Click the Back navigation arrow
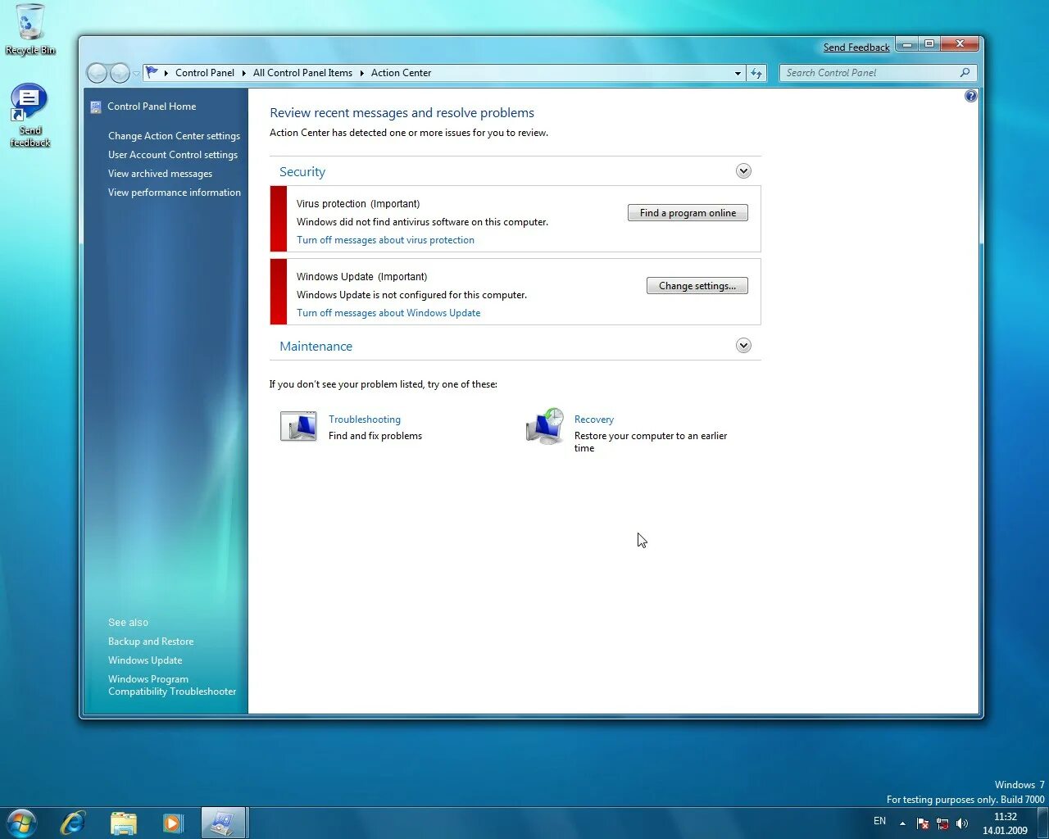Viewport: 1049px width, 839px height. 97,73
